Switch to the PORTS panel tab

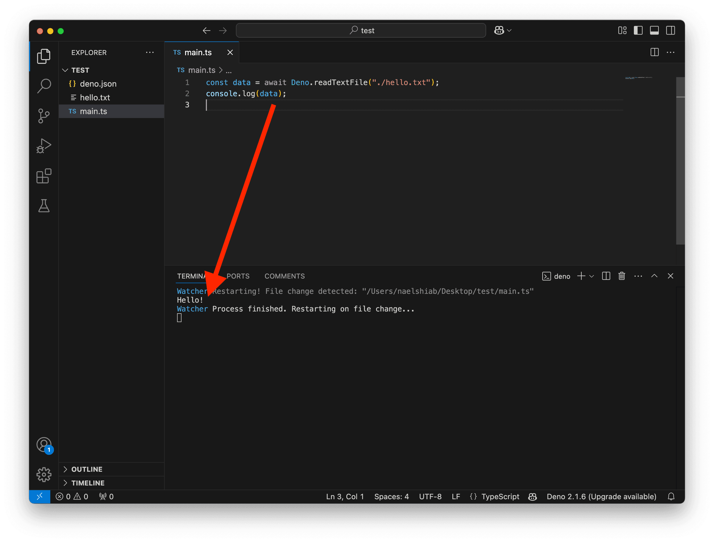coord(238,276)
